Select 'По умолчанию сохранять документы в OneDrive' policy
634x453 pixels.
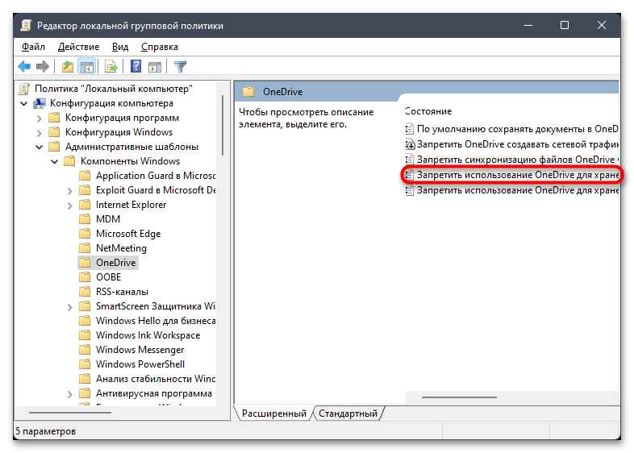[511, 129]
